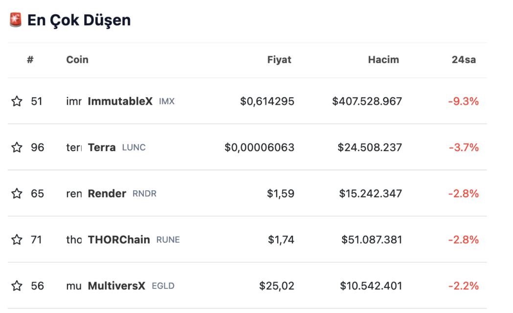513x313 pixels.
Task: Sort by the Coin column header
Action: (x=77, y=60)
